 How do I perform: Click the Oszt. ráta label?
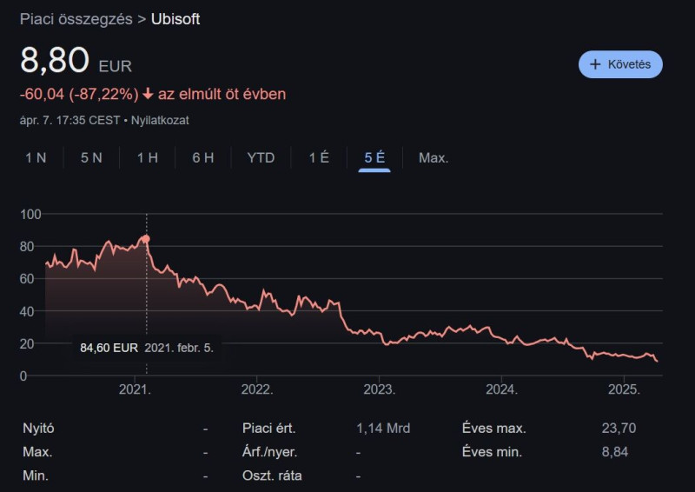(272, 475)
